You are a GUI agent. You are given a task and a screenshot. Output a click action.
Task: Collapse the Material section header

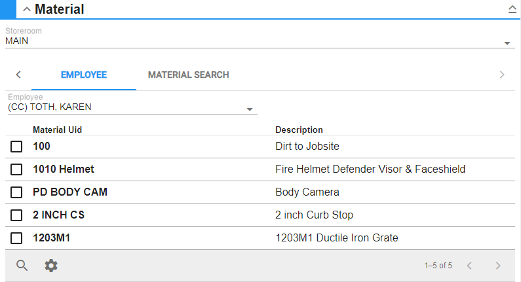coord(26,9)
